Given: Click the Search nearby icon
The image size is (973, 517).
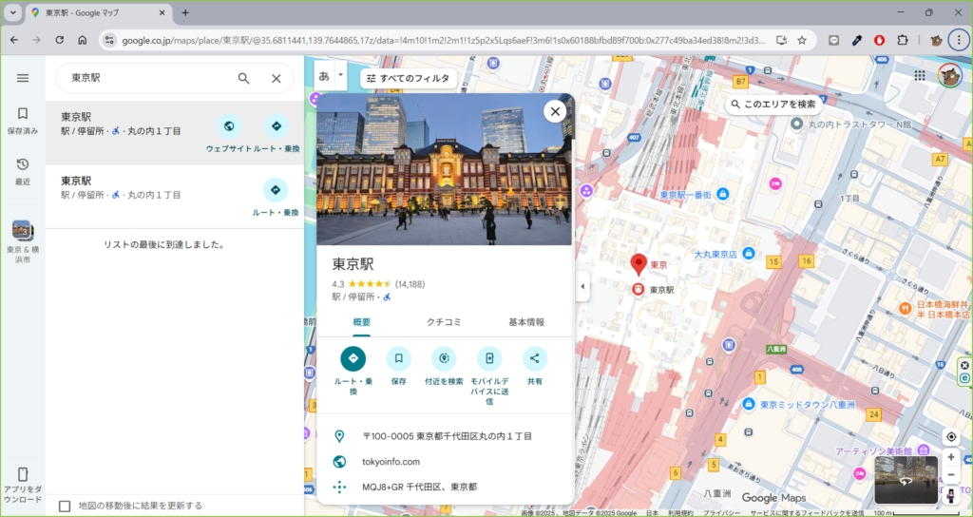Looking at the screenshot, I should 444,358.
